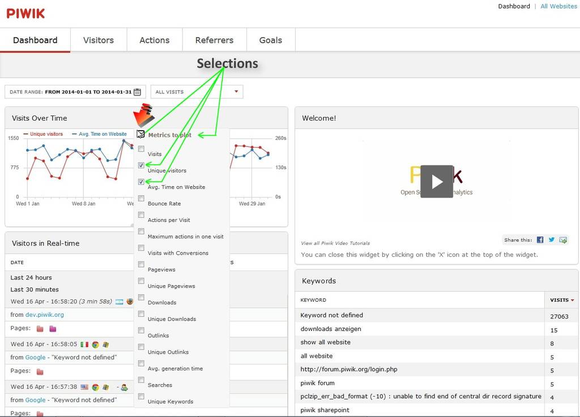Click the Windows icon on 16:57:38 visit
Viewport: 580px width, 417px height.
pos(106,387)
